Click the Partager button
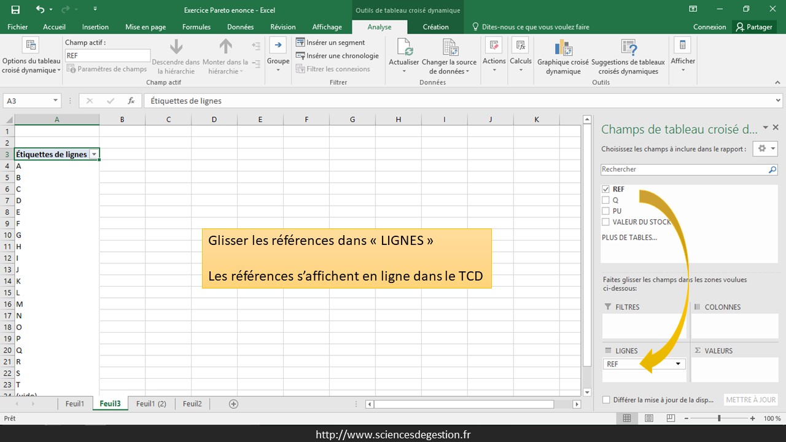Image resolution: width=786 pixels, height=442 pixels. tap(754, 27)
